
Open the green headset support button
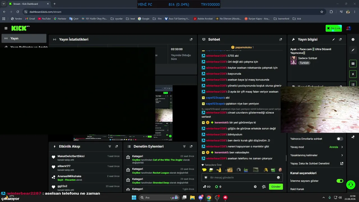pyautogui.click(x=351, y=185)
